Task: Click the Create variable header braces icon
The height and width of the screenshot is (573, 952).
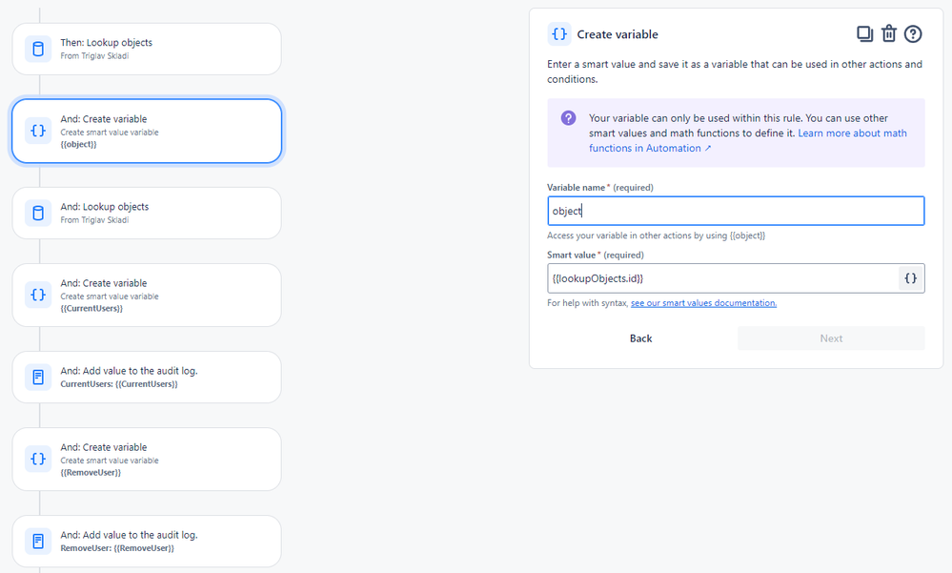Action: (x=559, y=34)
